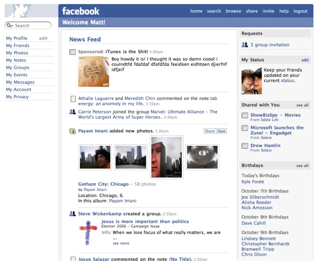Click the group icon beside Steve Wickenkamp story
Image resolution: width=319 pixels, height=261 pixels.
(72, 214)
